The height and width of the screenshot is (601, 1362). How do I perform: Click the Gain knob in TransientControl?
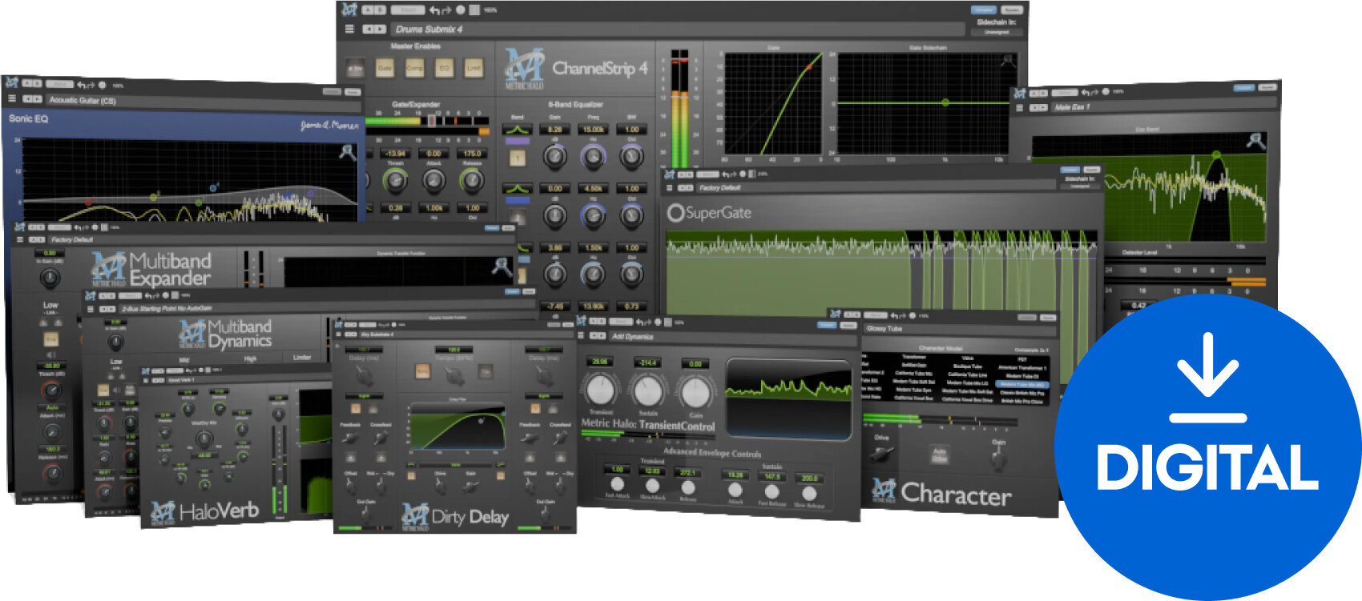[x=695, y=391]
